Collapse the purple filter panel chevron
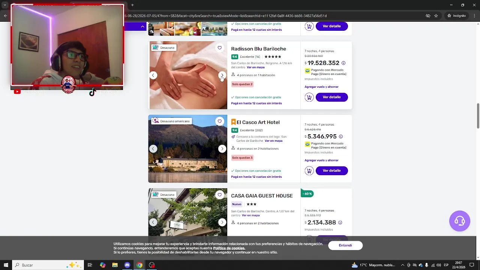Screen dimensions: 480x270 coord(142,26)
